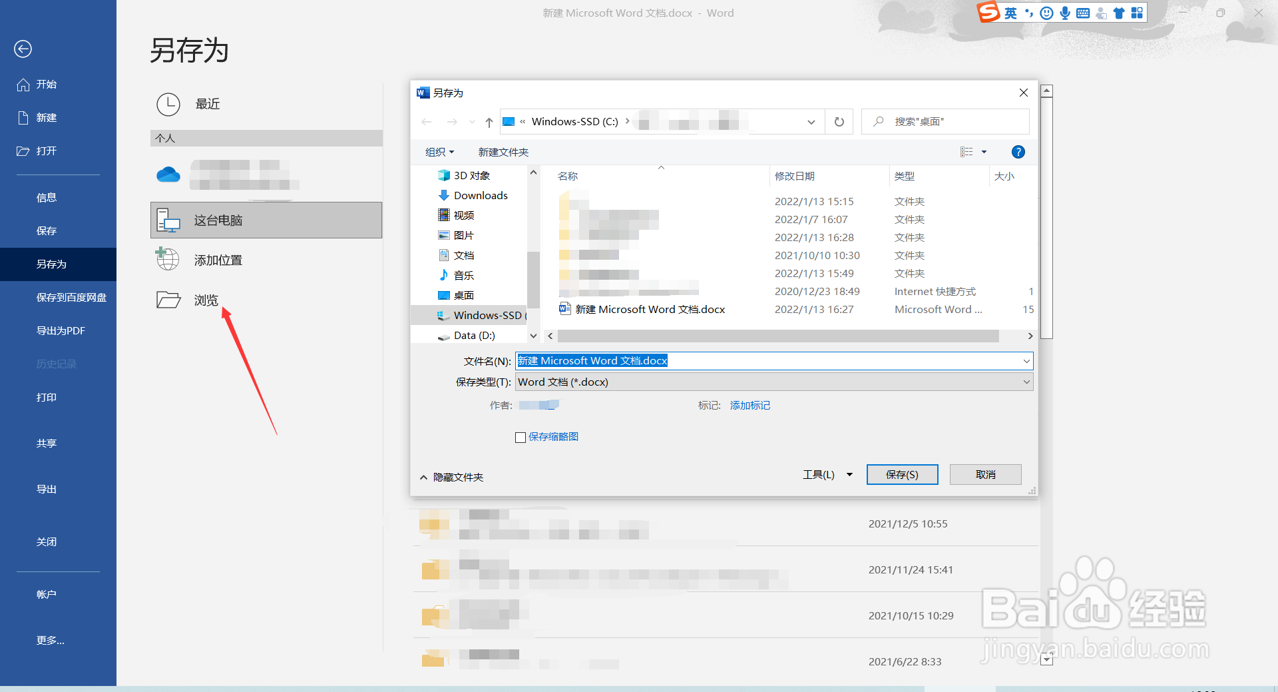Click the 取消 button

(x=986, y=475)
